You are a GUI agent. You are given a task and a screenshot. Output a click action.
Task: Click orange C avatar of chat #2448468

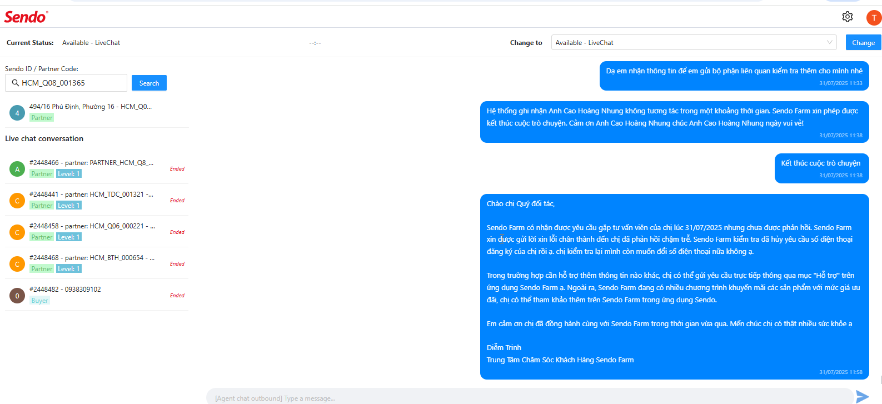pos(17,264)
